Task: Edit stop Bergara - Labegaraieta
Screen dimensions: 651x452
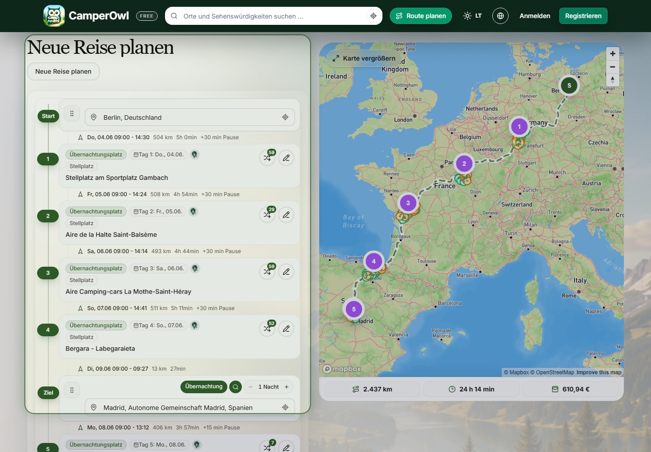Action: pyautogui.click(x=286, y=329)
